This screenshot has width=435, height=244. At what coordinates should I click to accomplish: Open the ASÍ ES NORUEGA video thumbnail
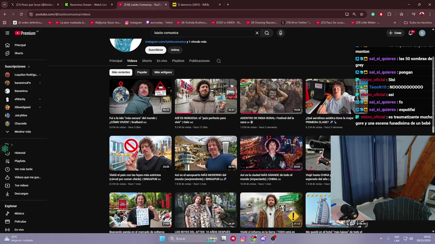click(x=206, y=96)
